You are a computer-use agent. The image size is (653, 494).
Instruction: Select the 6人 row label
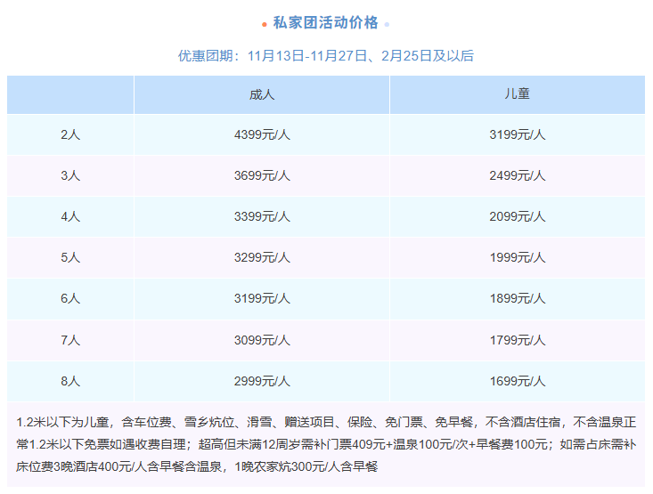tap(70, 299)
